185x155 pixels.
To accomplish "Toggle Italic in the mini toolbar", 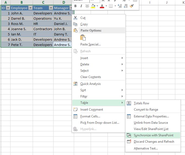I will pyautogui.click(x=81, y=6).
